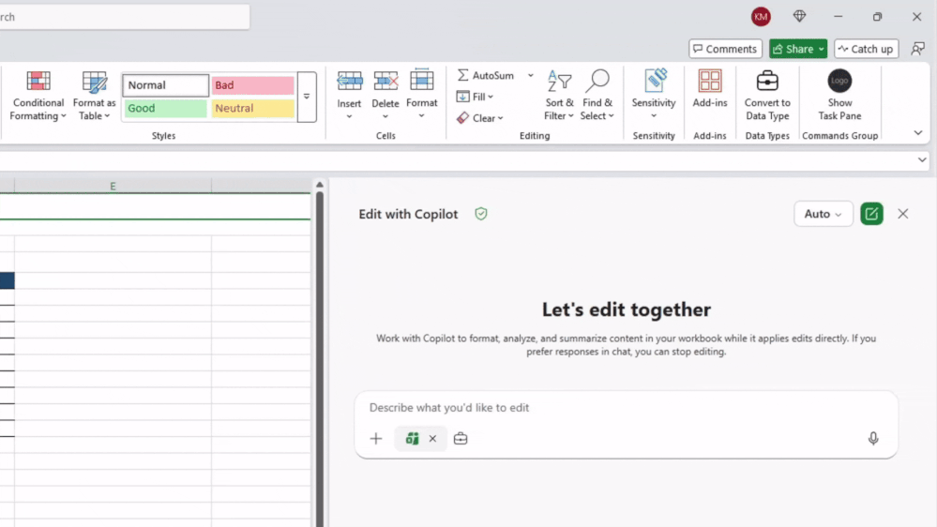
Task: Open the Format cells menu
Action: (421, 96)
